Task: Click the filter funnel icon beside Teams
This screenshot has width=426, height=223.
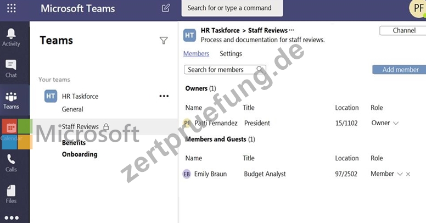Action: pos(164,41)
